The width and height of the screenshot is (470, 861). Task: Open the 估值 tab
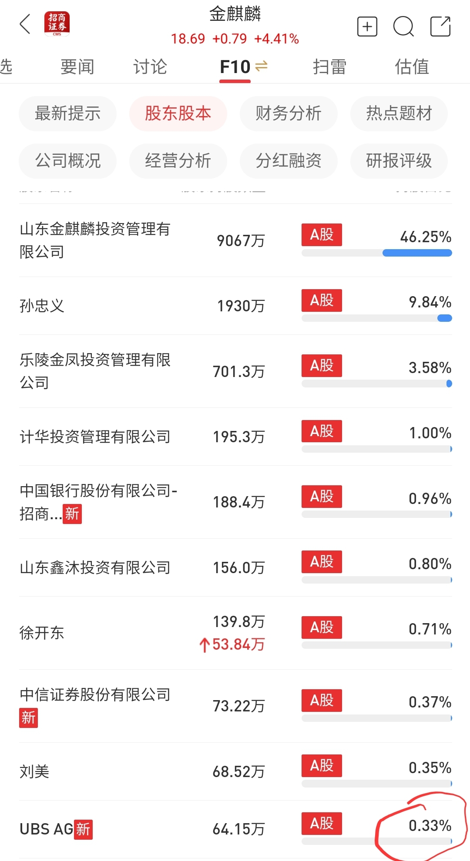[412, 67]
